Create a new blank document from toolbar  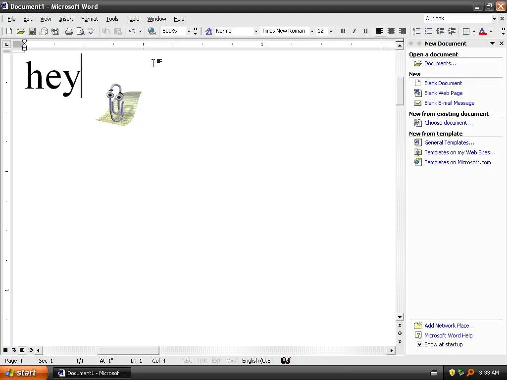click(x=9, y=31)
